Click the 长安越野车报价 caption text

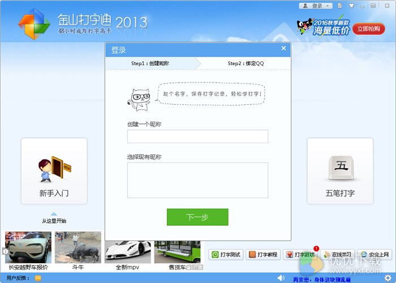coord(28,267)
